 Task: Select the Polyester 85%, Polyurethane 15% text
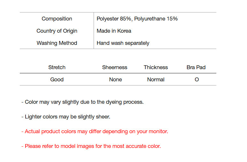click(x=137, y=19)
